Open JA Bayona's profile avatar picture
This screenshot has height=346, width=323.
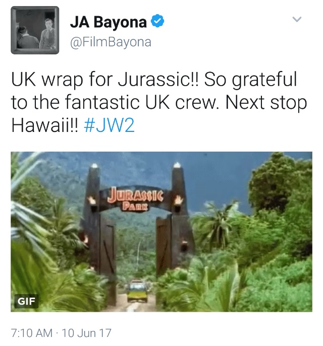click(35, 30)
